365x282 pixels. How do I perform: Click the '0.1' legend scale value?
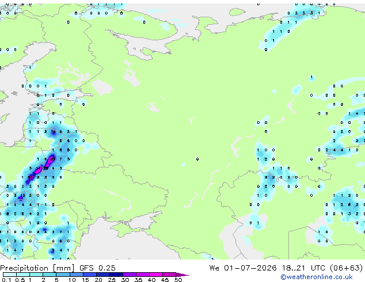pos(6,280)
